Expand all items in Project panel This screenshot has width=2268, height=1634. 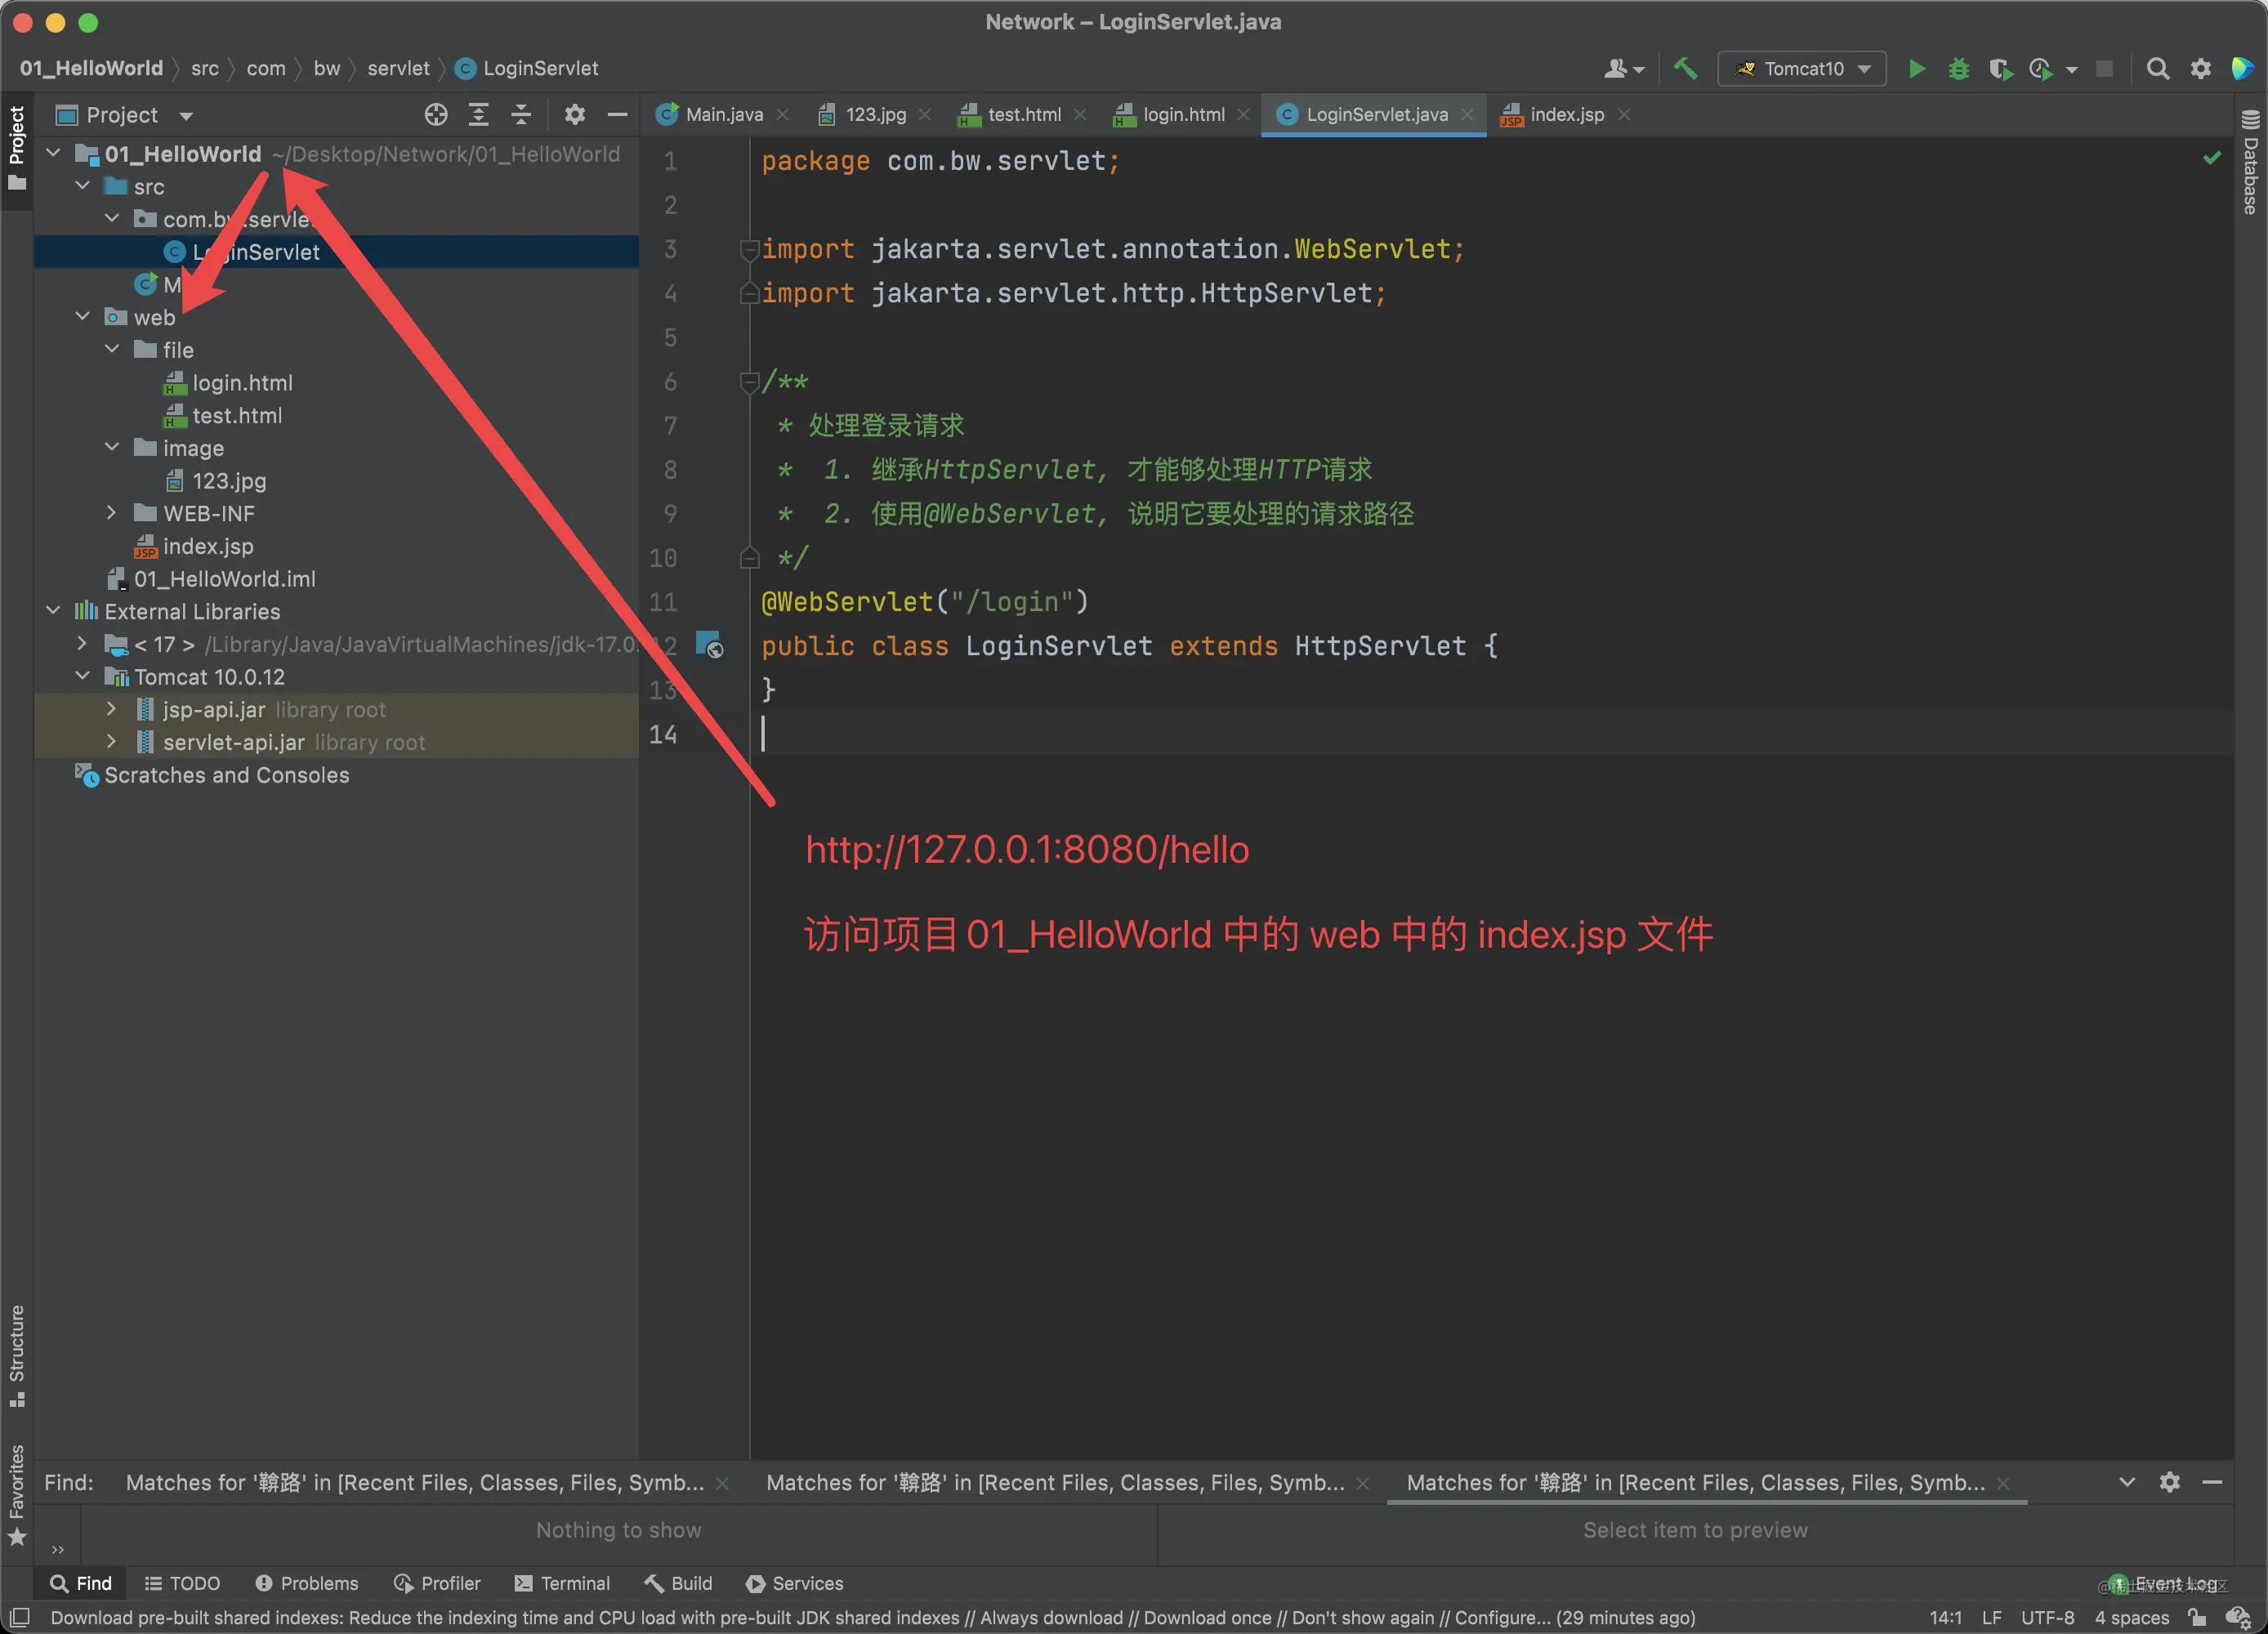(479, 115)
